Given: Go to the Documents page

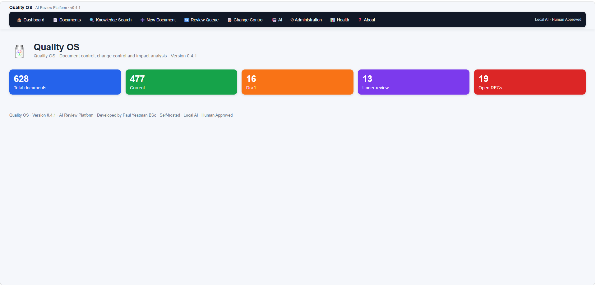Looking at the screenshot, I should pos(67,20).
